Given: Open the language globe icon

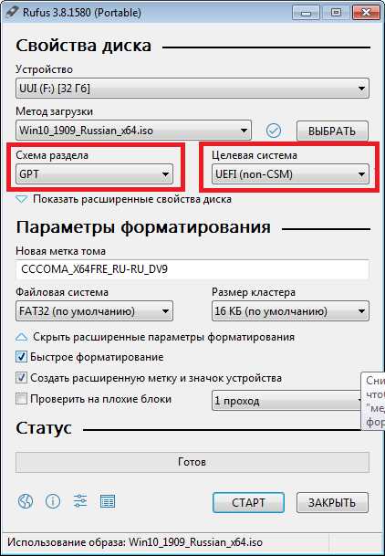Looking at the screenshot, I should coord(26,501).
